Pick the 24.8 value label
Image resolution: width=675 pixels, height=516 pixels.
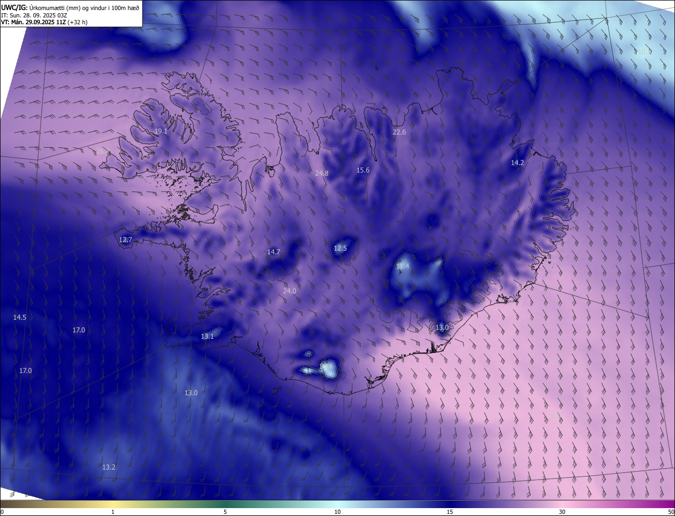pyautogui.click(x=322, y=174)
